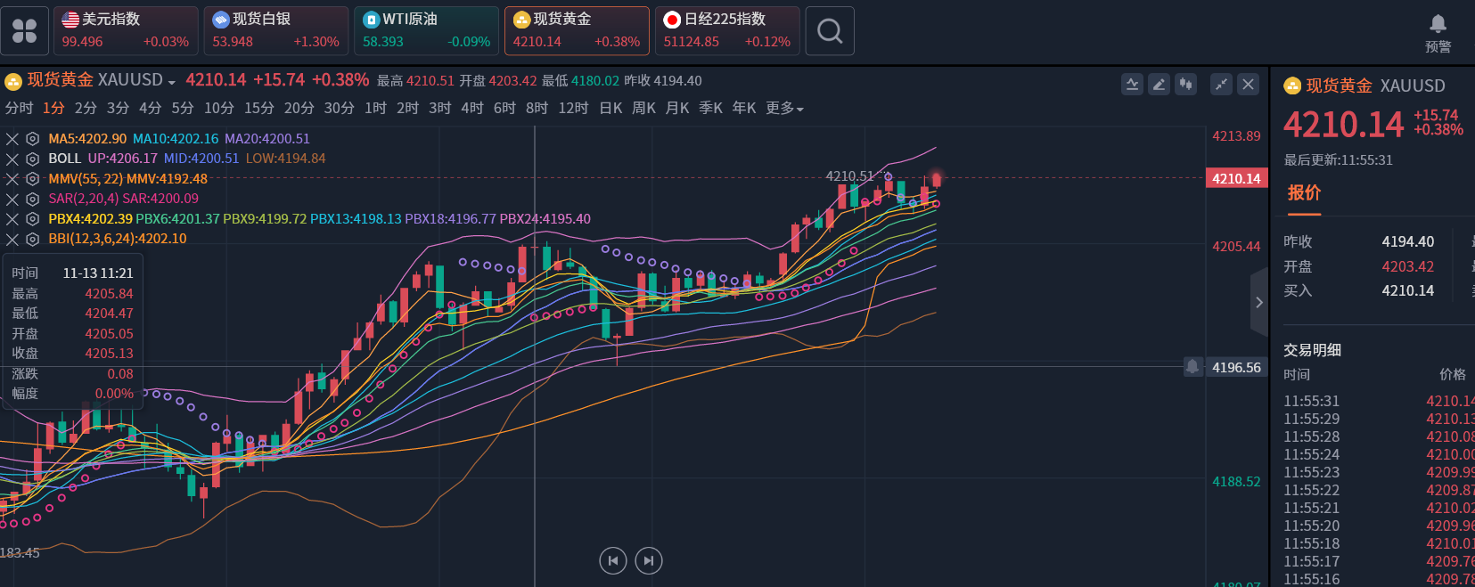Click the search magnifier icon

[x=830, y=31]
